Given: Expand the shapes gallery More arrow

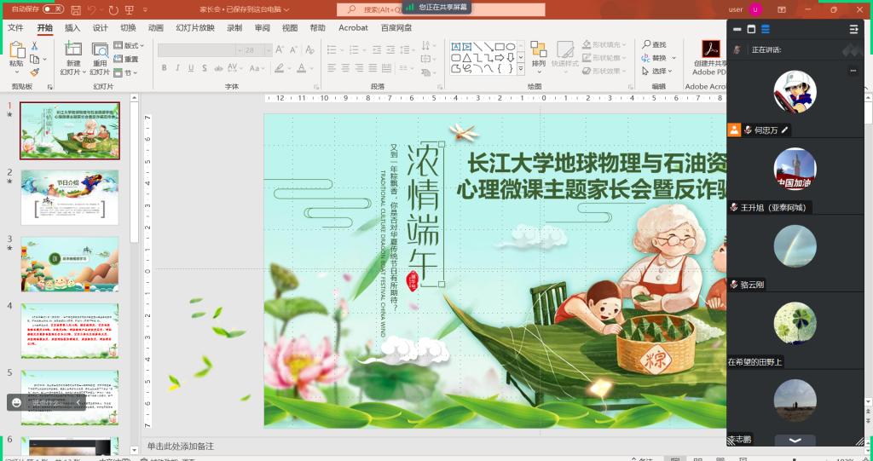Looking at the screenshot, I should coord(521,68).
